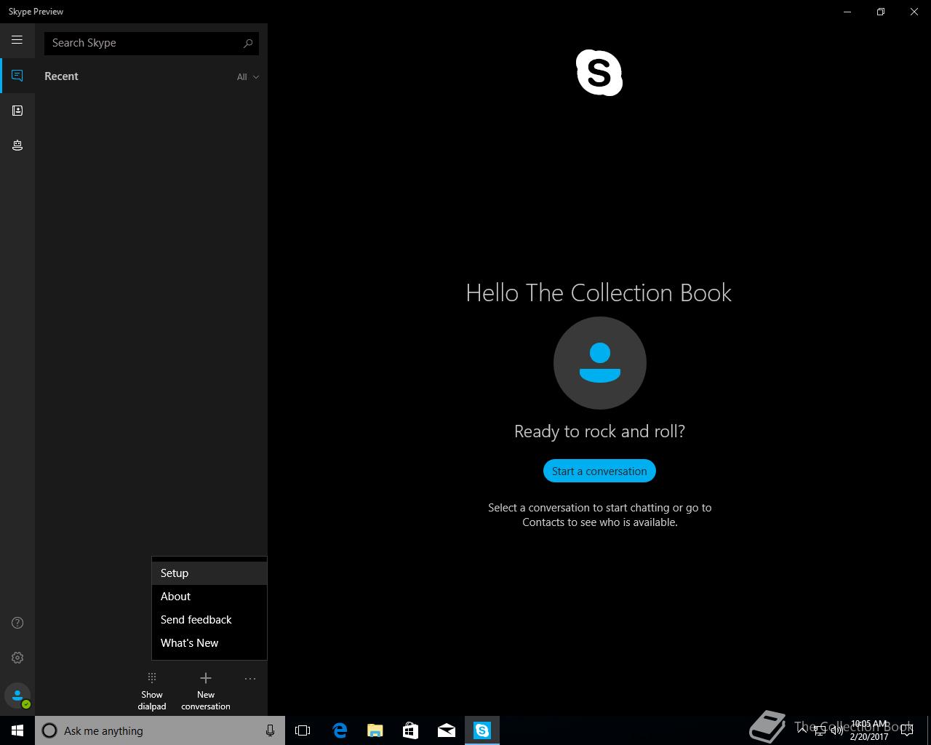Image resolution: width=931 pixels, height=745 pixels.
Task: Open the Contacts sidebar icon
Action: [x=17, y=111]
